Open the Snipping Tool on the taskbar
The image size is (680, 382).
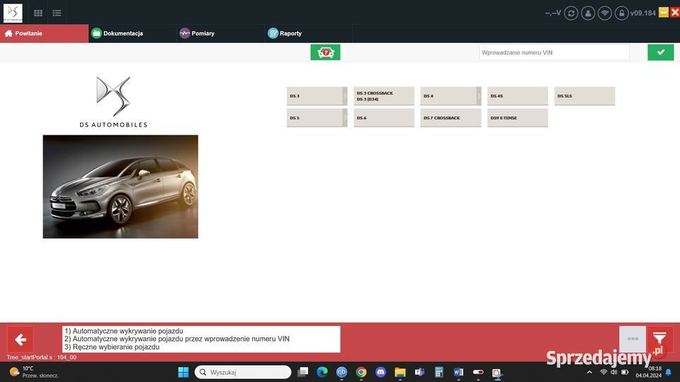(x=497, y=373)
